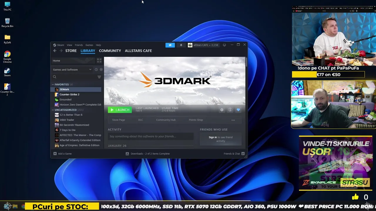Open This PC desktop icon
Image resolution: width=376 pixels, height=211 pixels.
click(x=7, y=6)
